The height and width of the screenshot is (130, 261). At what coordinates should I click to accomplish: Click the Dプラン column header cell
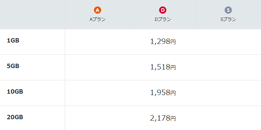pyautogui.click(x=163, y=14)
